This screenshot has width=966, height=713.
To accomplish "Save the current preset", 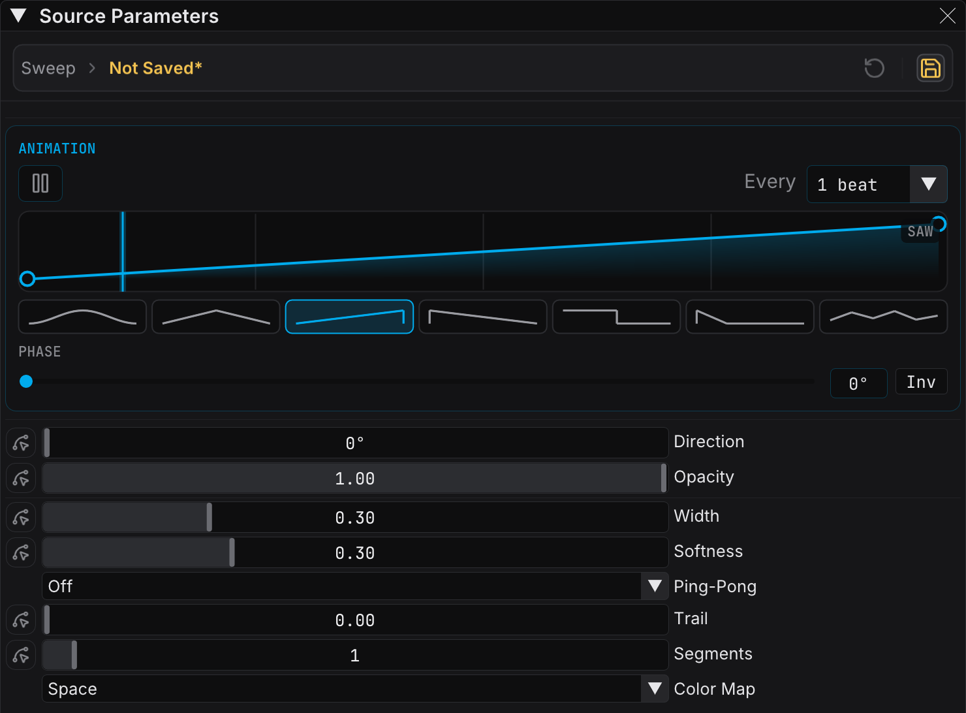I will coord(931,68).
